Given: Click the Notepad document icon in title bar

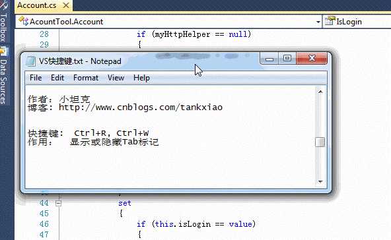Looking at the screenshot, I should pos(31,61).
